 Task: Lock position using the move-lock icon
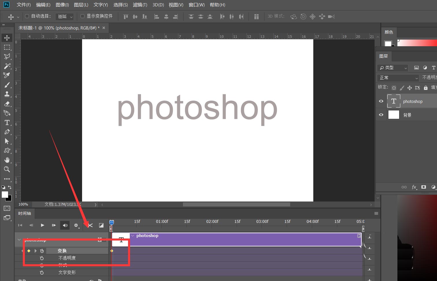tap(410, 88)
